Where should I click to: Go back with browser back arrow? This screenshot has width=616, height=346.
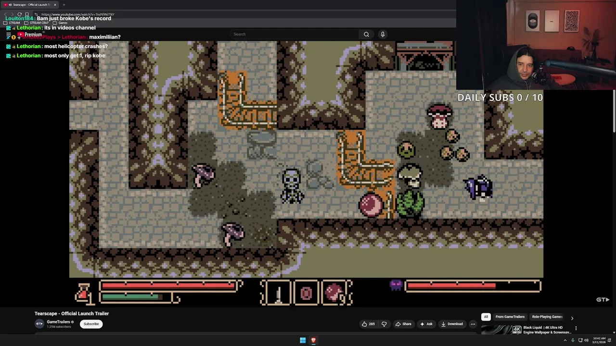(6, 14)
